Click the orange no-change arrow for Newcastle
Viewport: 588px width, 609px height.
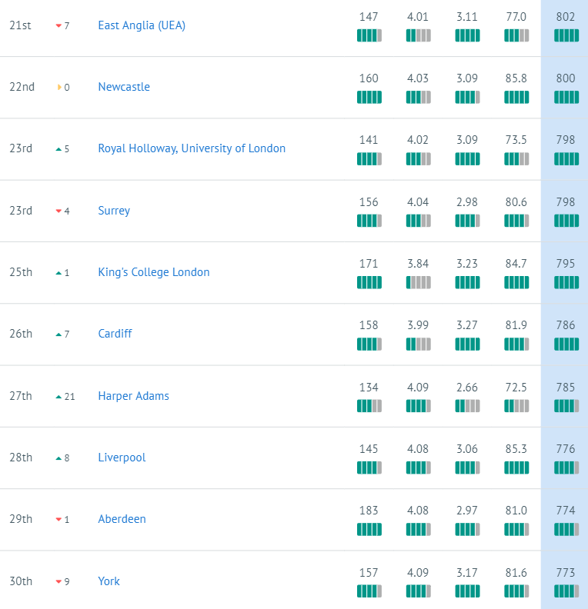(x=59, y=87)
